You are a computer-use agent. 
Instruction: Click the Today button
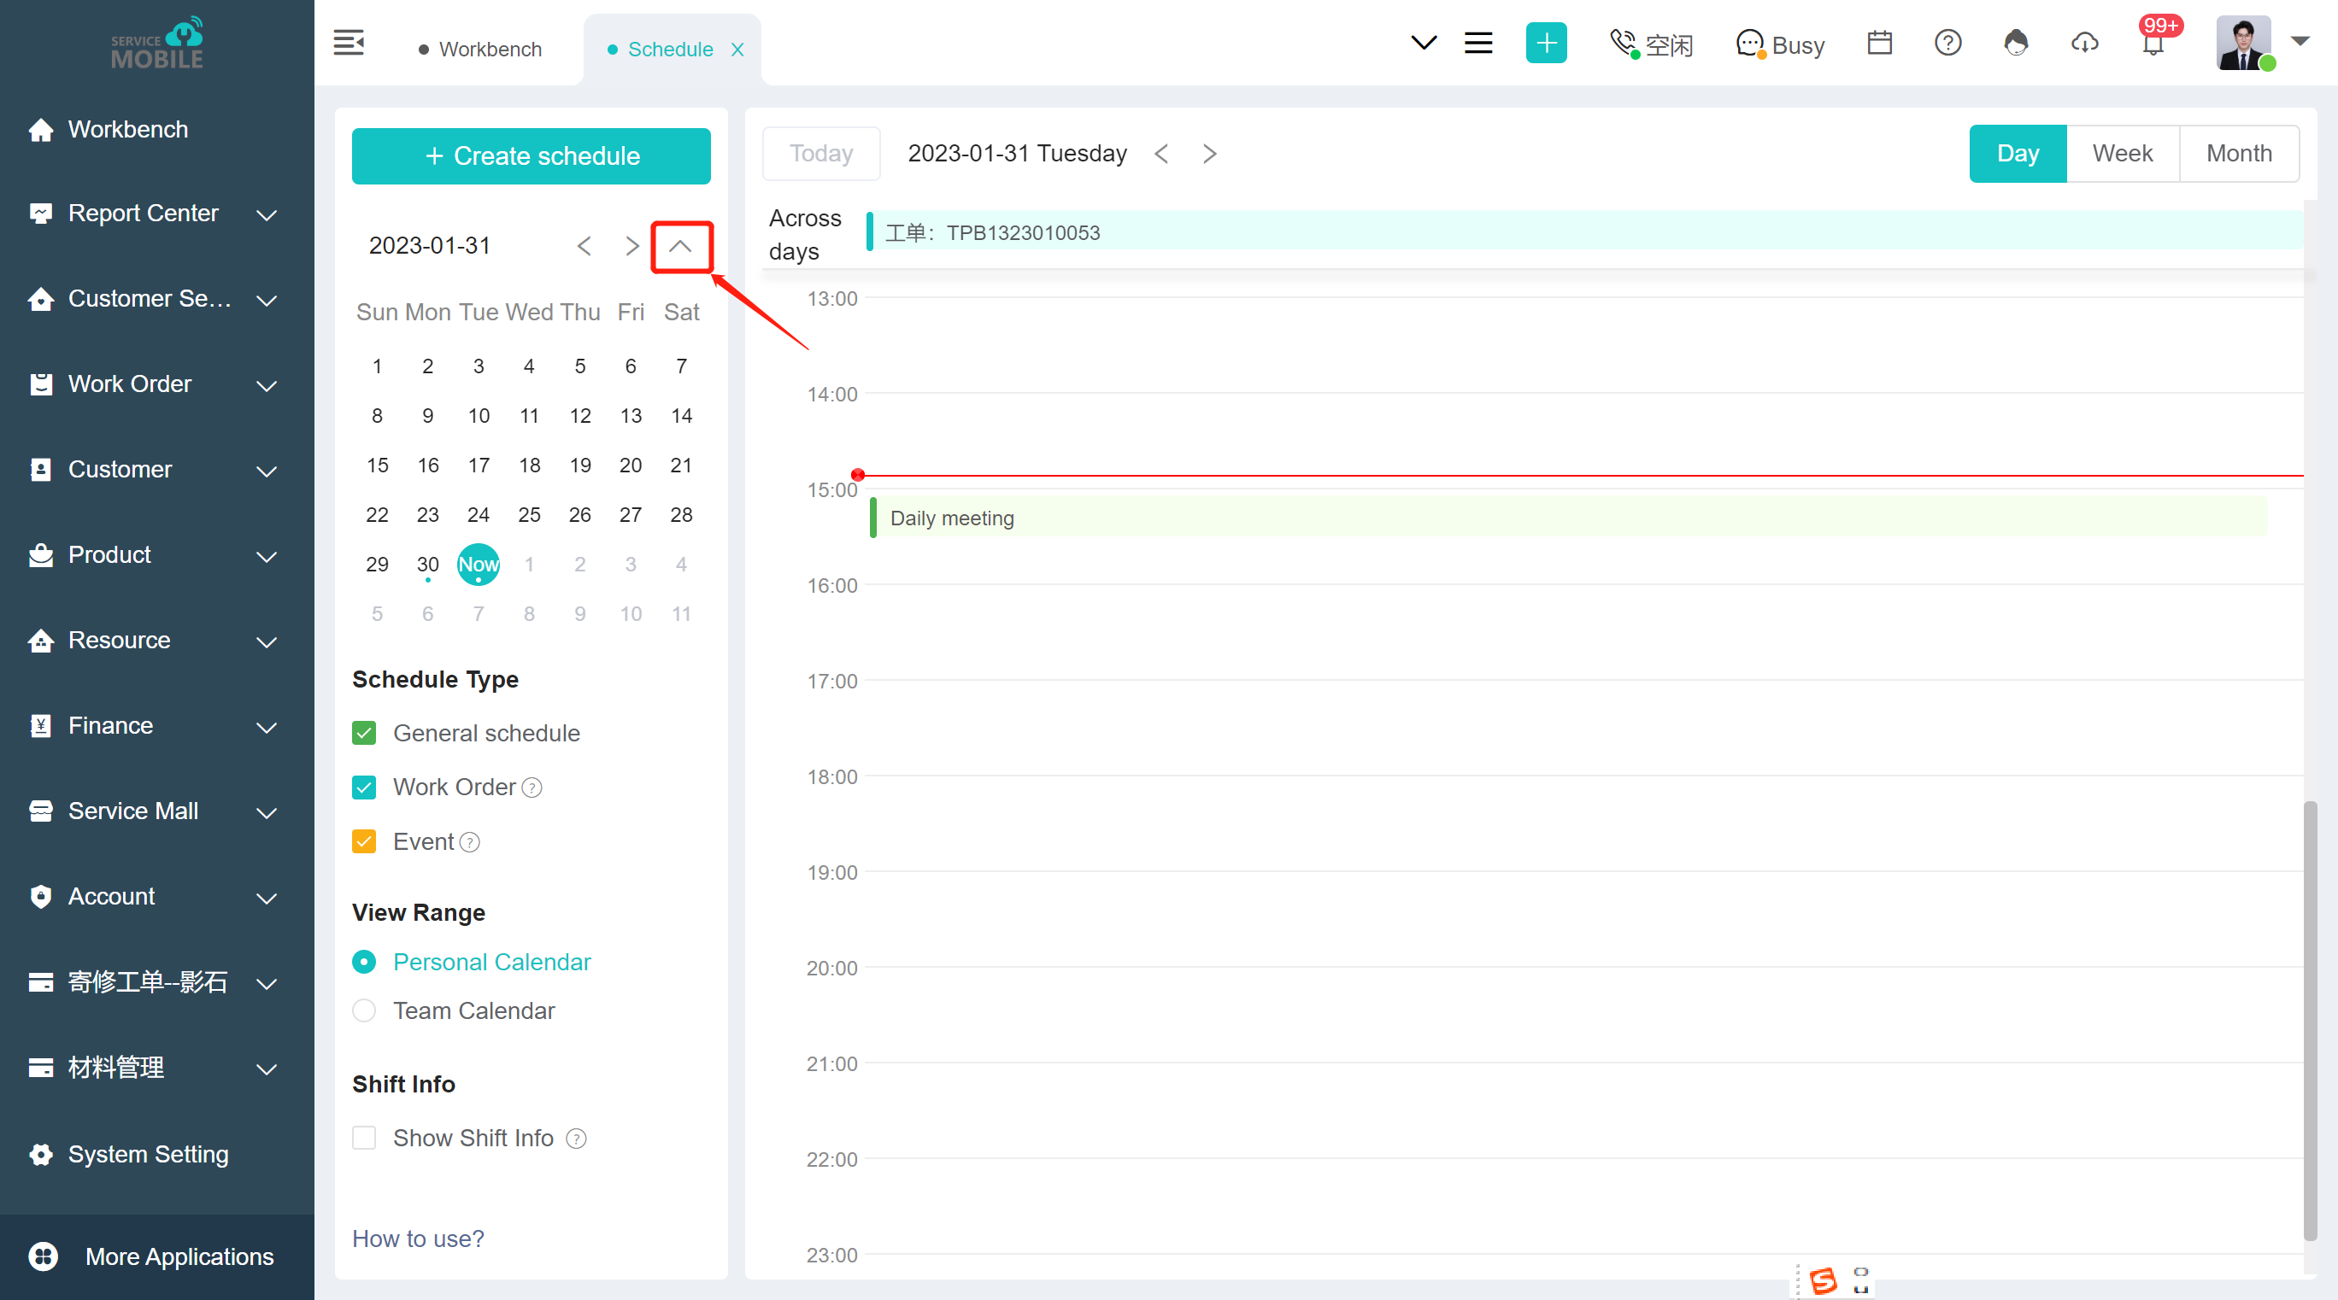point(820,153)
